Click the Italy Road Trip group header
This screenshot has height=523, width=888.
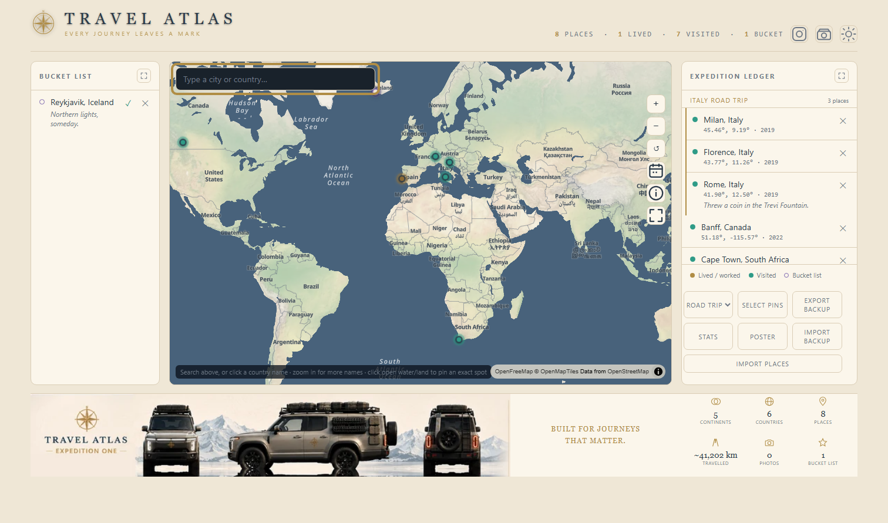[769, 100]
